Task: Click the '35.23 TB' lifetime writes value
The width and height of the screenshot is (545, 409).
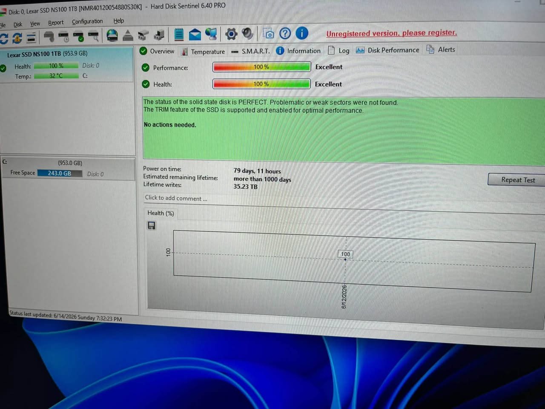Action: (245, 187)
